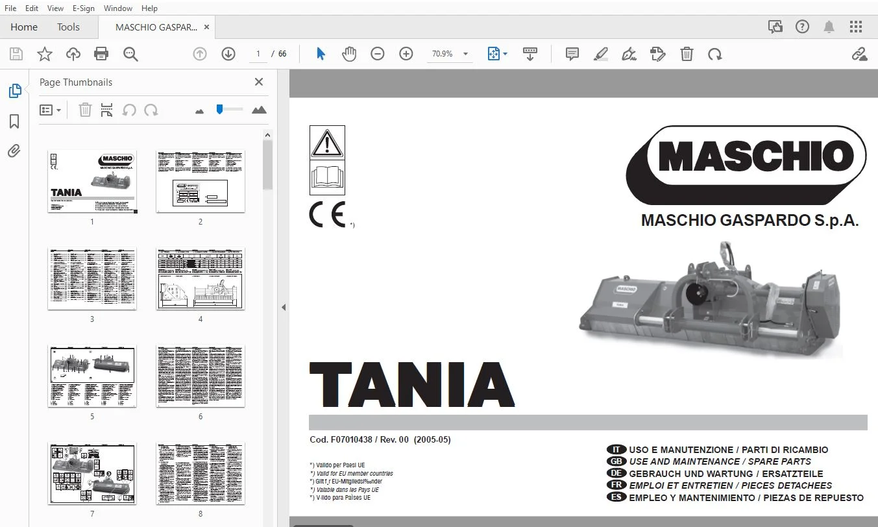This screenshot has height=527, width=878.
Task: Reduce thumbnail size small mountain icon
Action: (199, 111)
